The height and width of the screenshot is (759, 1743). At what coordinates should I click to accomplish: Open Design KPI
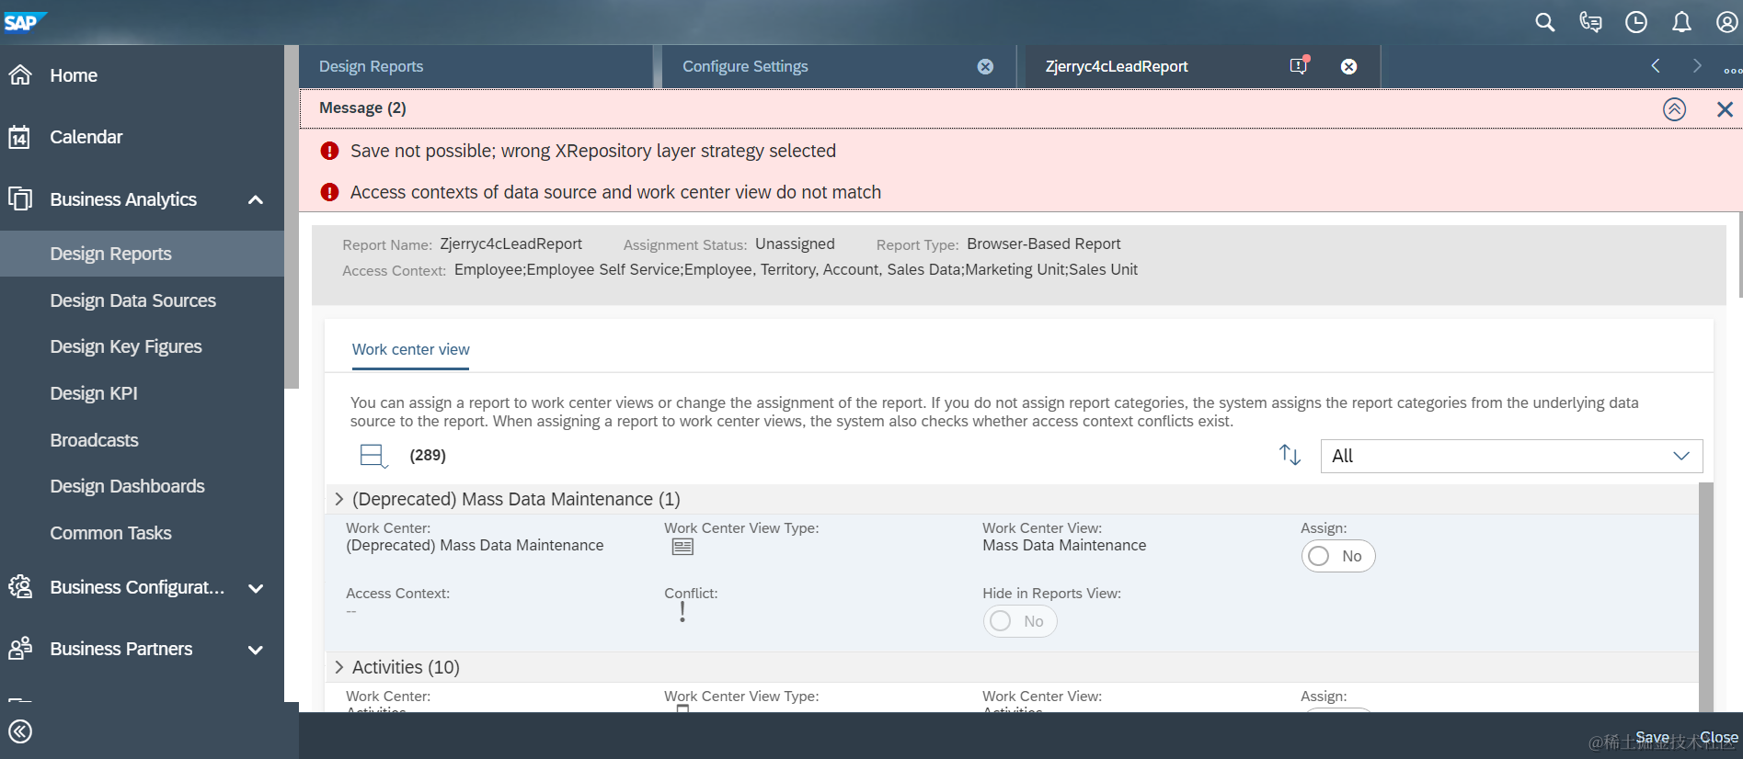[x=94, y=393]
